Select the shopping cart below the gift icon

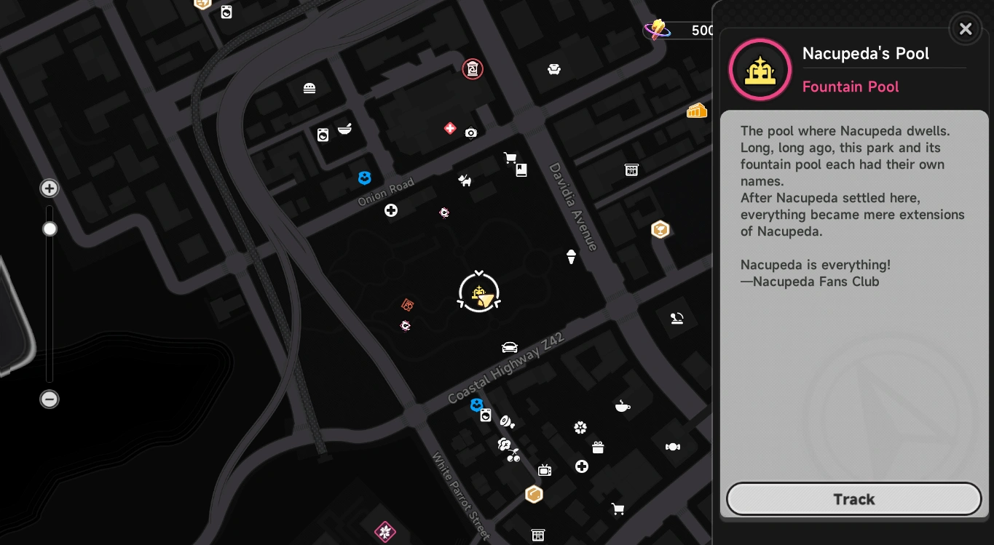[x=618, y=509]
